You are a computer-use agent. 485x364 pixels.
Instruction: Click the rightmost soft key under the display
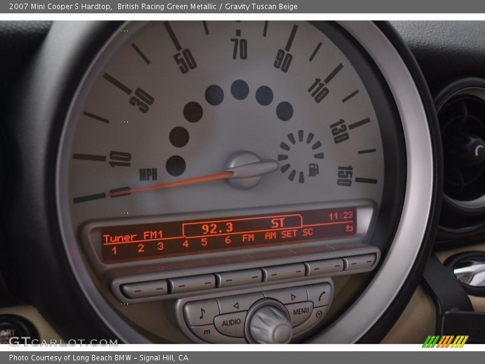[x=360, y=263]
